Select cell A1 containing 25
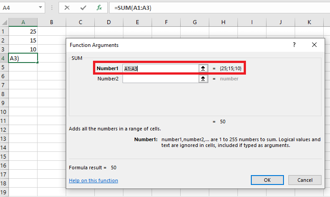The image size is (330, 197). tap(23, 31)
